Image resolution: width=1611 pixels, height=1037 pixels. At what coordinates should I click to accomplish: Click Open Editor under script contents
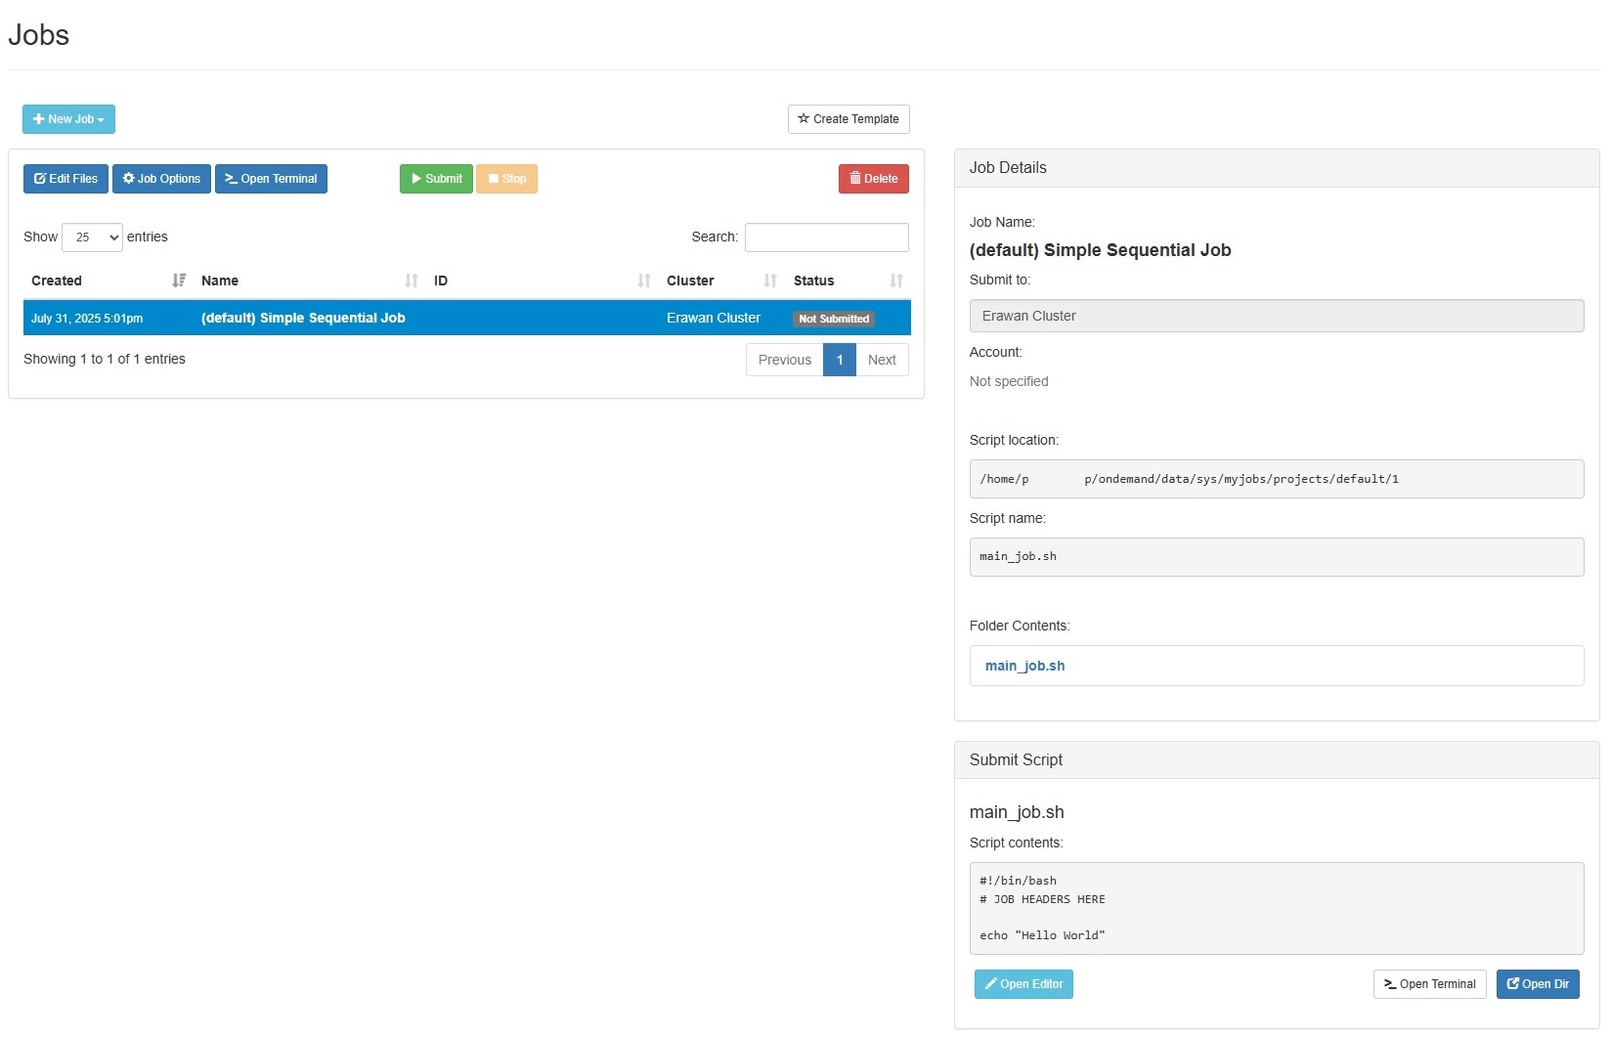tap(1023, 984)
